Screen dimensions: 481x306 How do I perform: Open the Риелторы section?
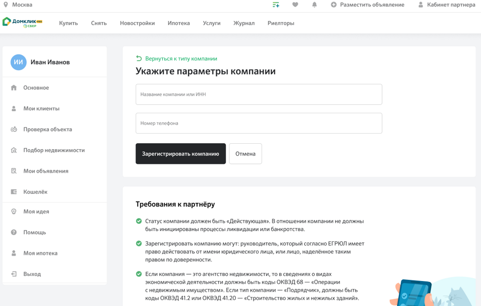click(281, 23)
